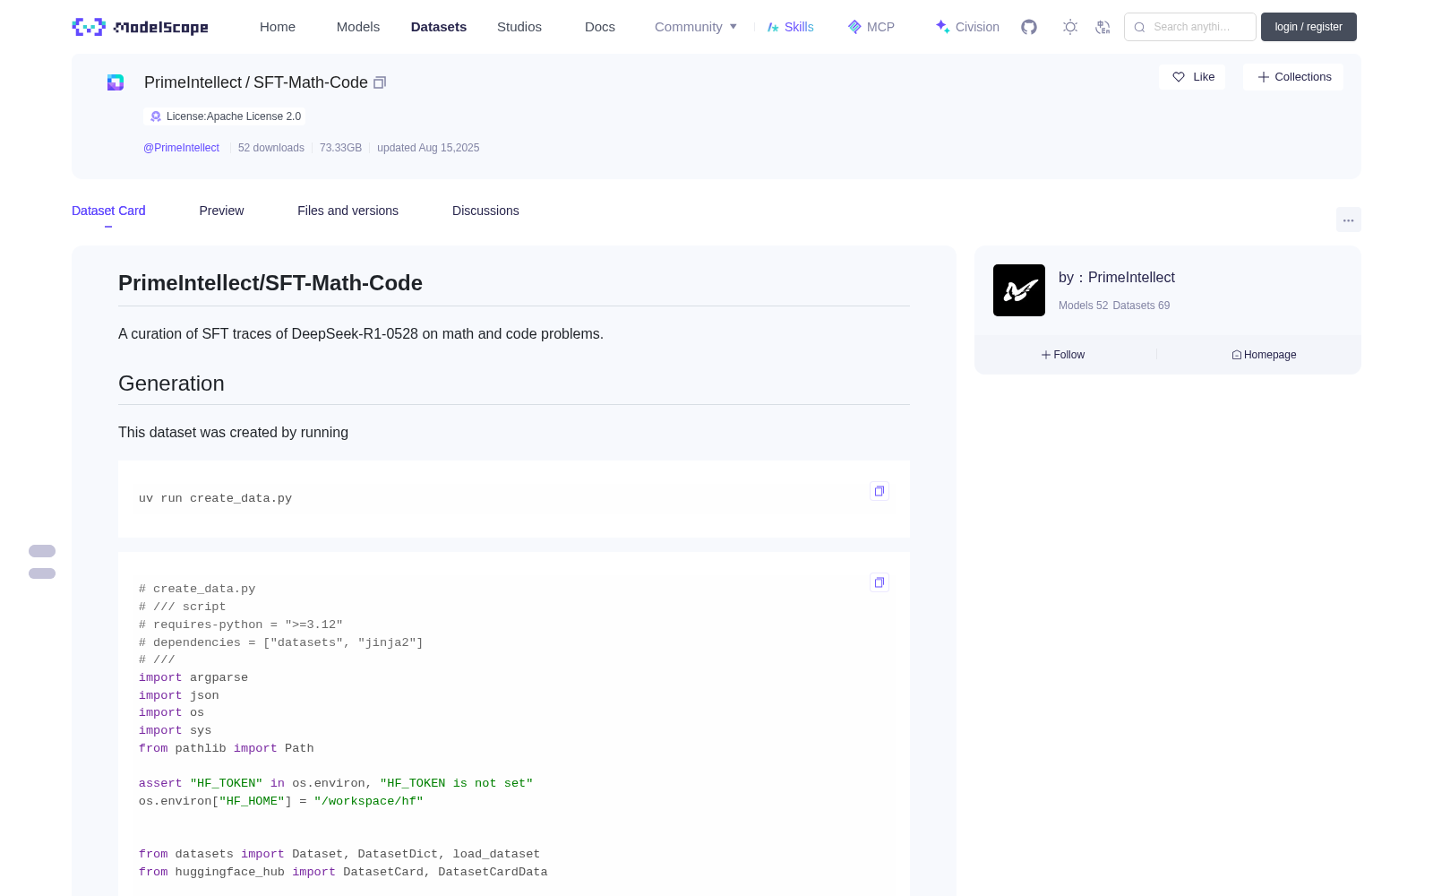Expand the Community dropdown menu
Screen dimensions: 1433x896
[x=696, y=27]
